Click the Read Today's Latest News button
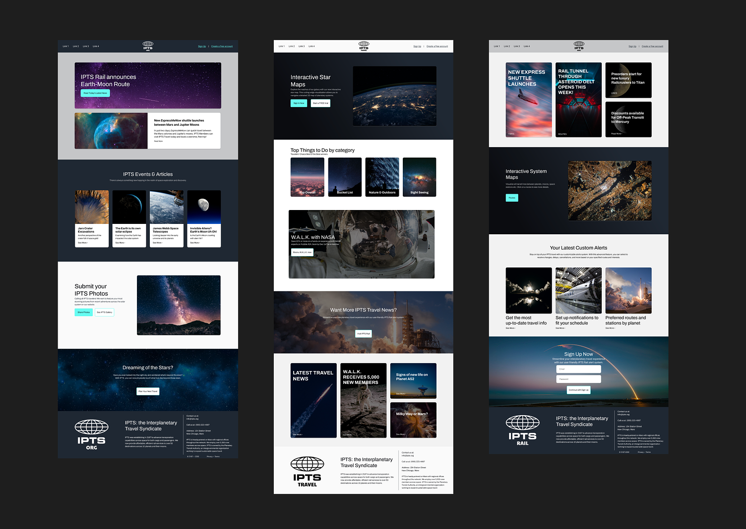This screenshot has height=529, width=746. tap(95, 93)
